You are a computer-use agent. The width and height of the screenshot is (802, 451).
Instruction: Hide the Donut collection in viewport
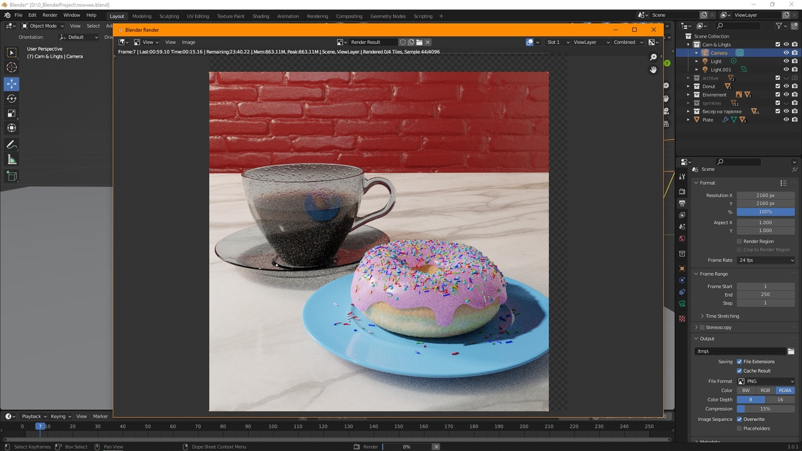pos(786,86)
